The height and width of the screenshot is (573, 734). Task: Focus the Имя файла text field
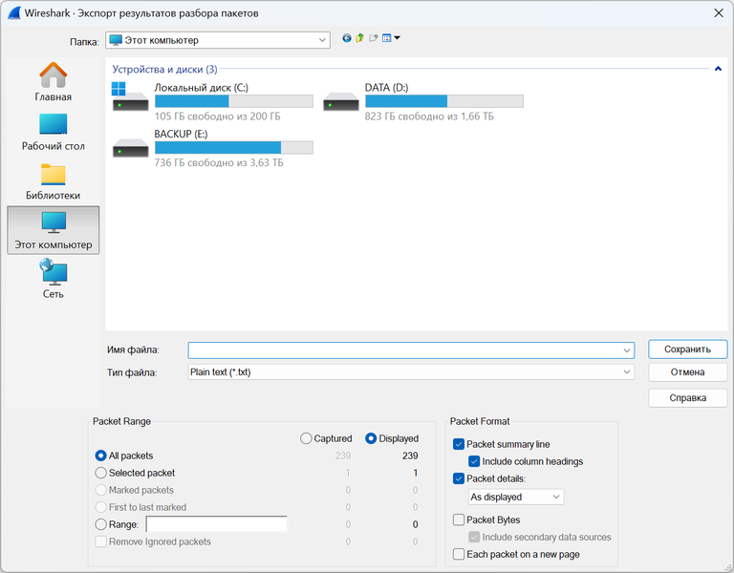(405, 350)
